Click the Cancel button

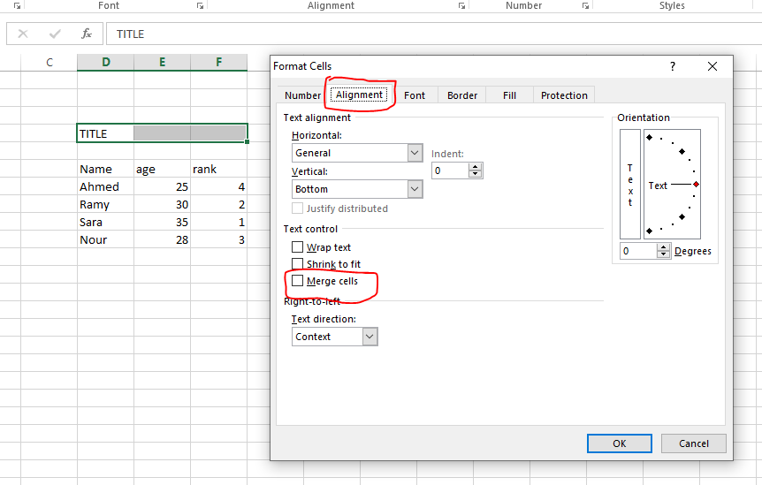693,443
